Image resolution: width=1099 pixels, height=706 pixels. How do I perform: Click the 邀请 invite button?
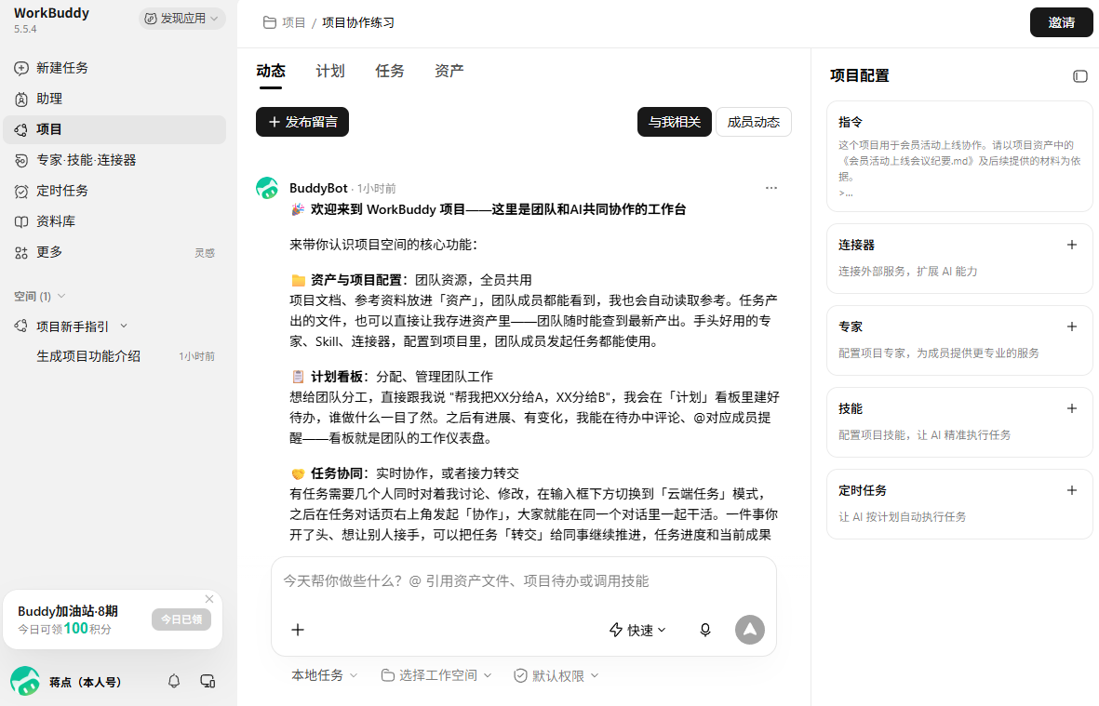[1061, 22]
